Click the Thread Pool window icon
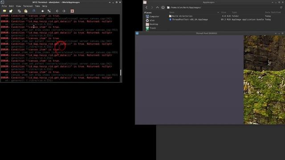Screen dimensions: 285x160 click(137, 33)
